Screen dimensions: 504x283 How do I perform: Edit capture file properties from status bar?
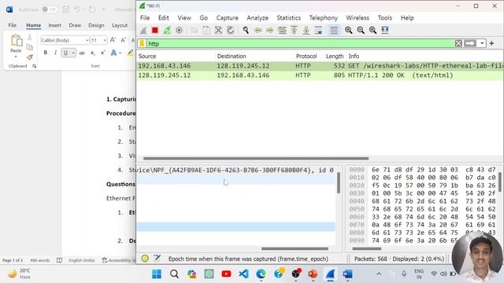[157, 258]
